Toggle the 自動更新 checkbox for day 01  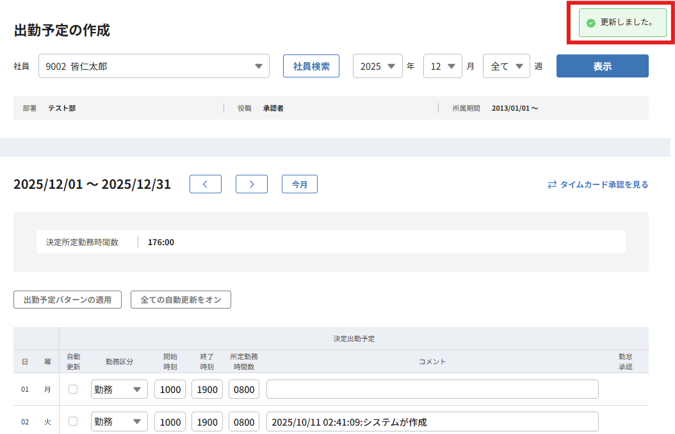click(x=73, y=389)
